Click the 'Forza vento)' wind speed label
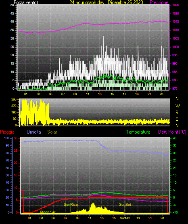Screen dimensions: 188x224 pos(26,2)
